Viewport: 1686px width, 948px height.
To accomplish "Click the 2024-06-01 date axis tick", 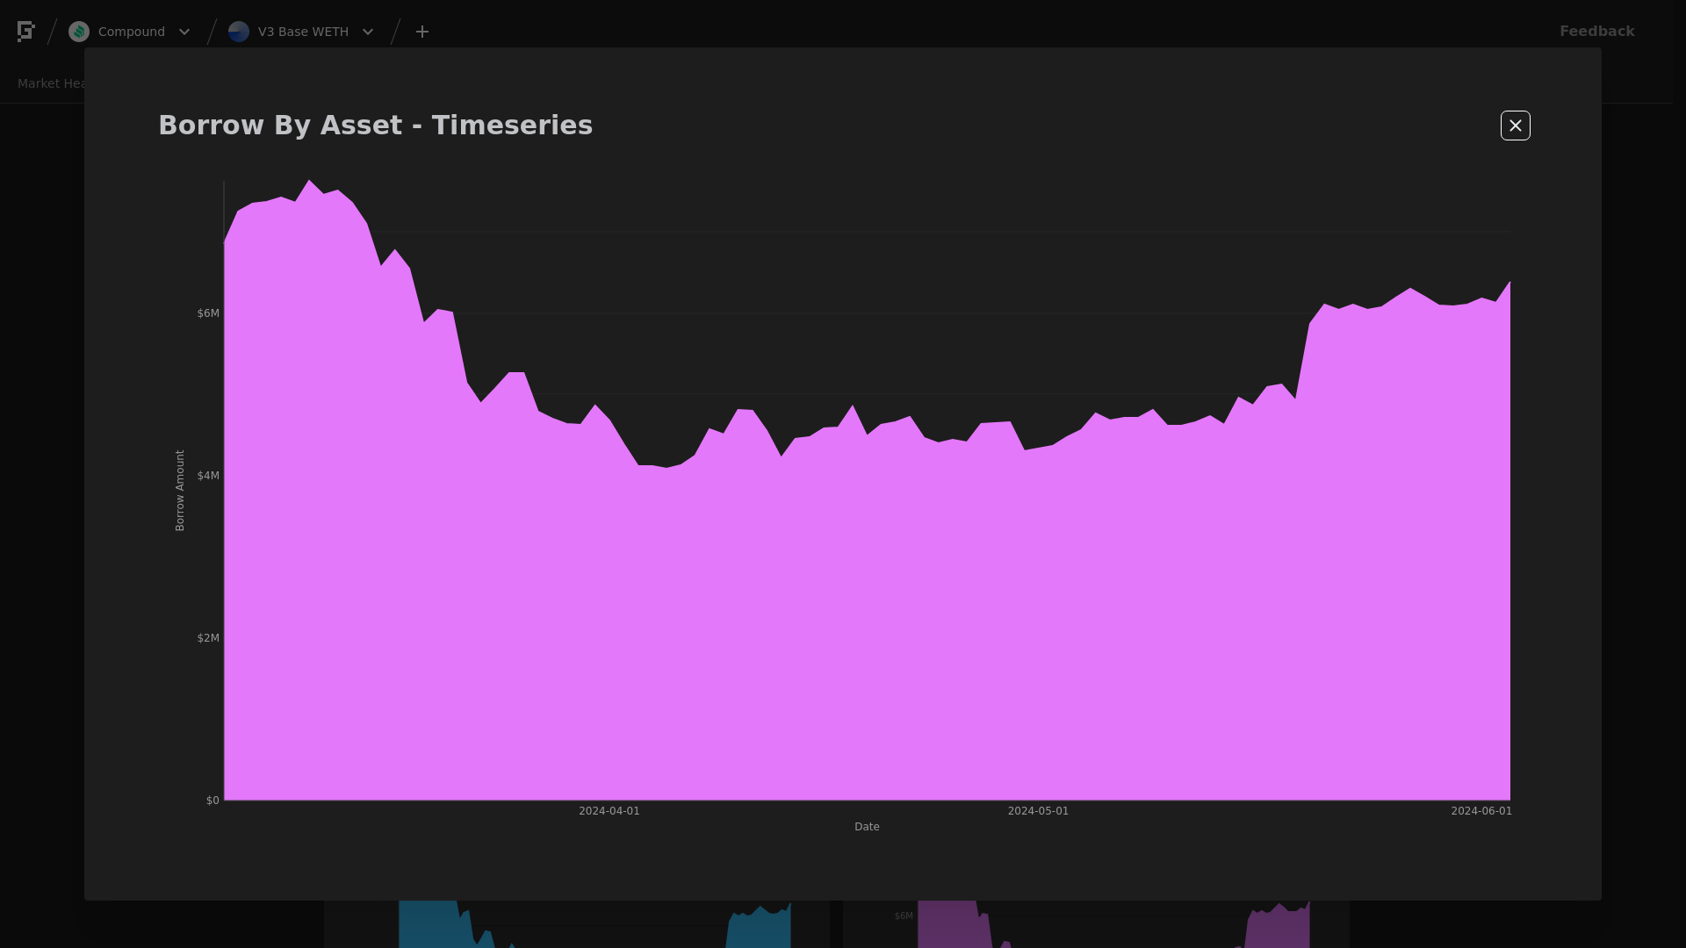I will pyautogui.click(x=1481, y=811).
